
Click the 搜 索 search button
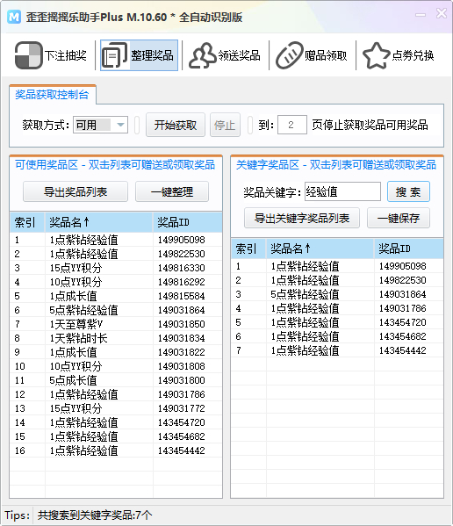pyautogui.click(x=408, y=192)
